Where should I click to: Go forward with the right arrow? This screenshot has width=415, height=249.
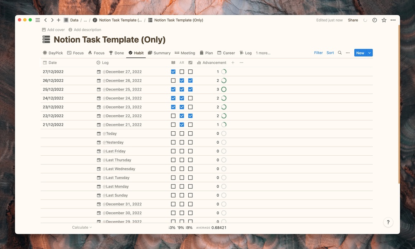[x=52, y=20]
